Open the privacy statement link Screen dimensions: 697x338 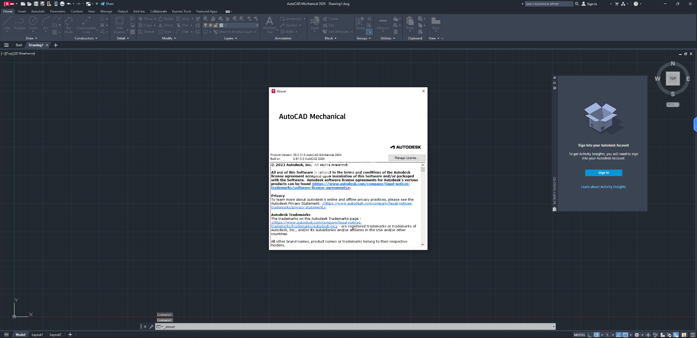341,205
